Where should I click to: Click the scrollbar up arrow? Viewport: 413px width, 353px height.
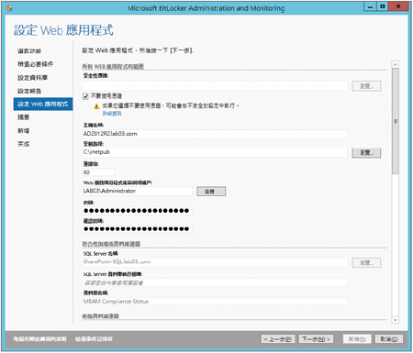pos(396,64)
